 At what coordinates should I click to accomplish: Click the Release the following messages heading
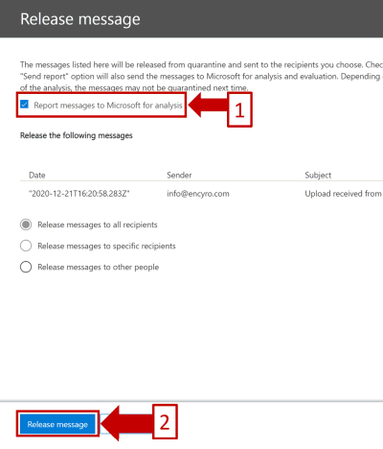pyautogui.click(x=77, y=135)
